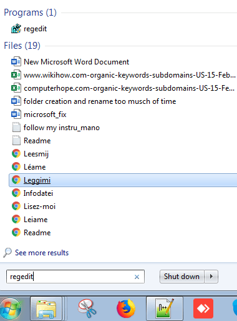
Task: Open the Readme text file with notepad icon
Action: pos(37,141)
